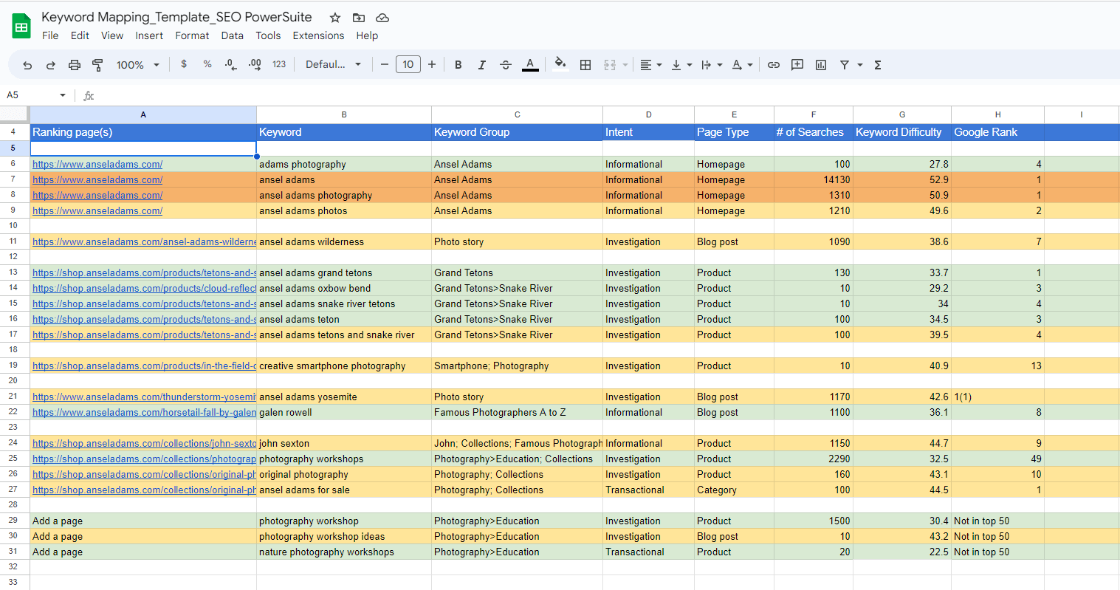
Task: Click the Move to folder icon
Action: pos(359,18)
